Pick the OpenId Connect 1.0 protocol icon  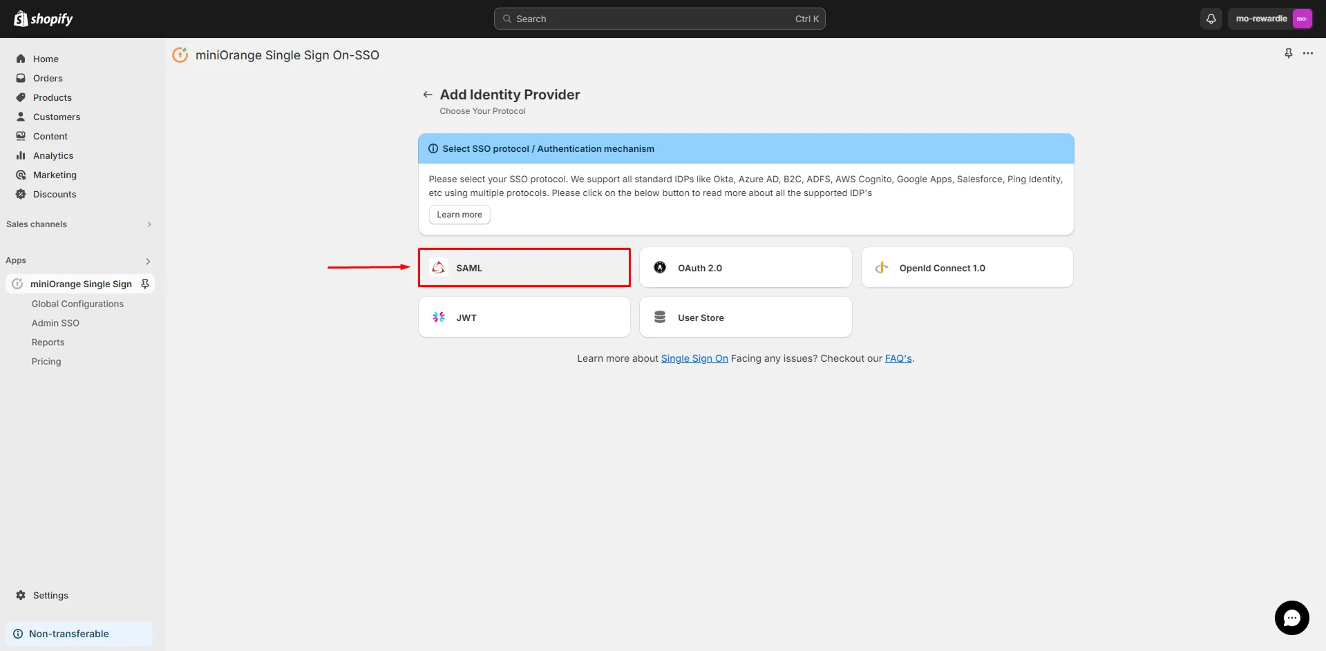[882, 267]
